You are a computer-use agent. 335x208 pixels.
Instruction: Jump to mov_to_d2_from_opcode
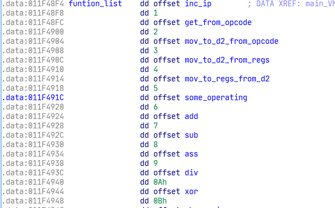232,41
